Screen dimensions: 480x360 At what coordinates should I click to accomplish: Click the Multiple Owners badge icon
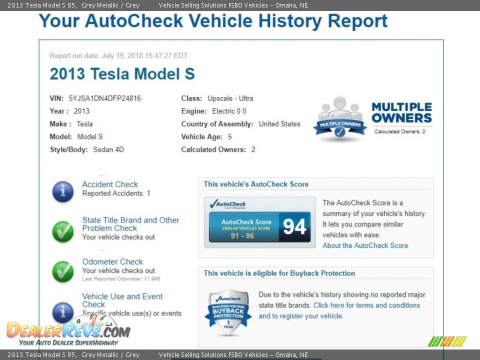point(340,118)
